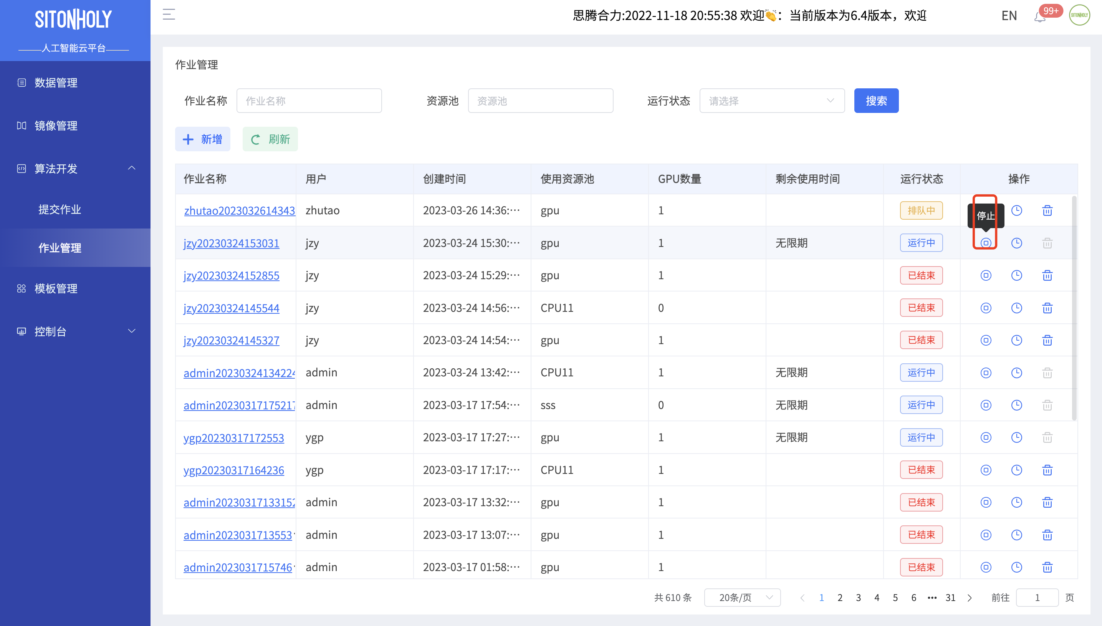1102x626 pixels.
Task: Stop job ygp20230317172553
Action: click(986, 437)
